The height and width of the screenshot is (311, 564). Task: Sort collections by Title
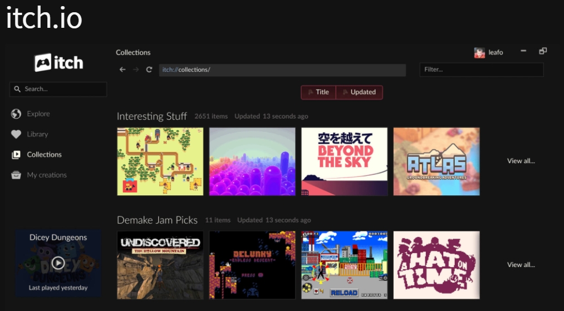318,92
